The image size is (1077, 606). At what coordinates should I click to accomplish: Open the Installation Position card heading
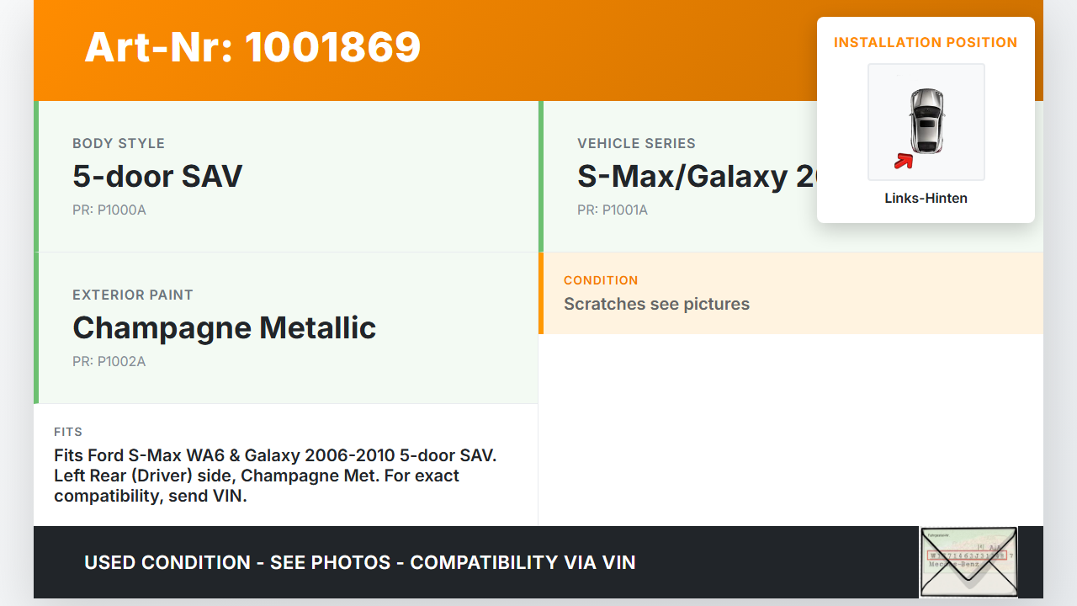[926, 42]
